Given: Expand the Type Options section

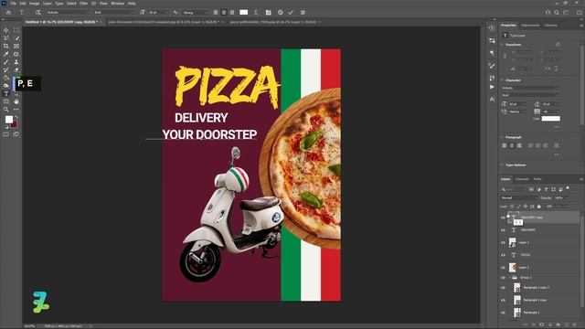Looking at the screenshot, I should point(502,164).
